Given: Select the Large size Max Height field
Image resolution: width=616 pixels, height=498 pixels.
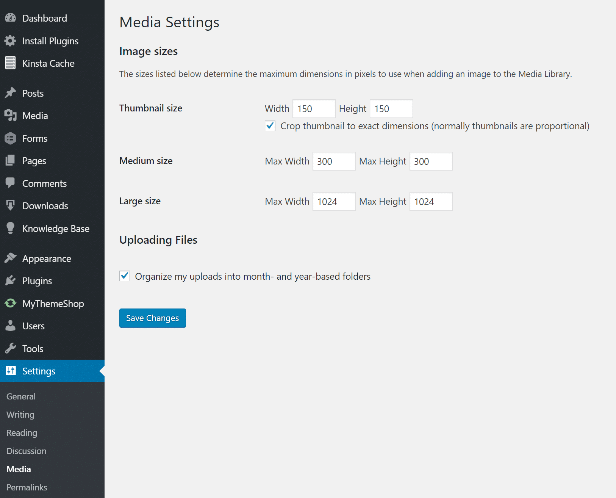Looking at the screenshot, I should (x=431, y=201).
